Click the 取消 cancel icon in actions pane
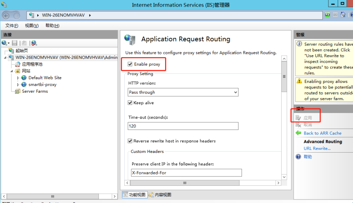Viewport: 353px width, 203px height. (x=298, y=125)
